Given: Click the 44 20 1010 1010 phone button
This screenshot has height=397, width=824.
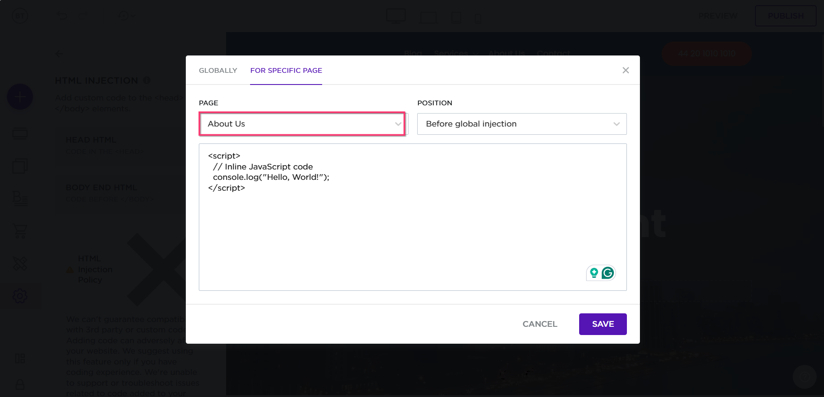Looking at the screenshot, I should [707, 53].
